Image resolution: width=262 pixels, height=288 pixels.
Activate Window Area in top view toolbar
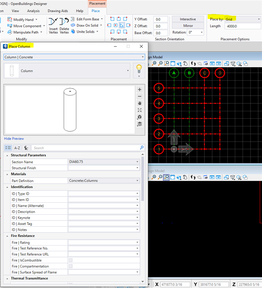tap(166, 63)
